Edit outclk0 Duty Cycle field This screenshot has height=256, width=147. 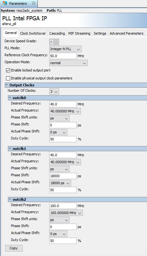coord(63,139)
